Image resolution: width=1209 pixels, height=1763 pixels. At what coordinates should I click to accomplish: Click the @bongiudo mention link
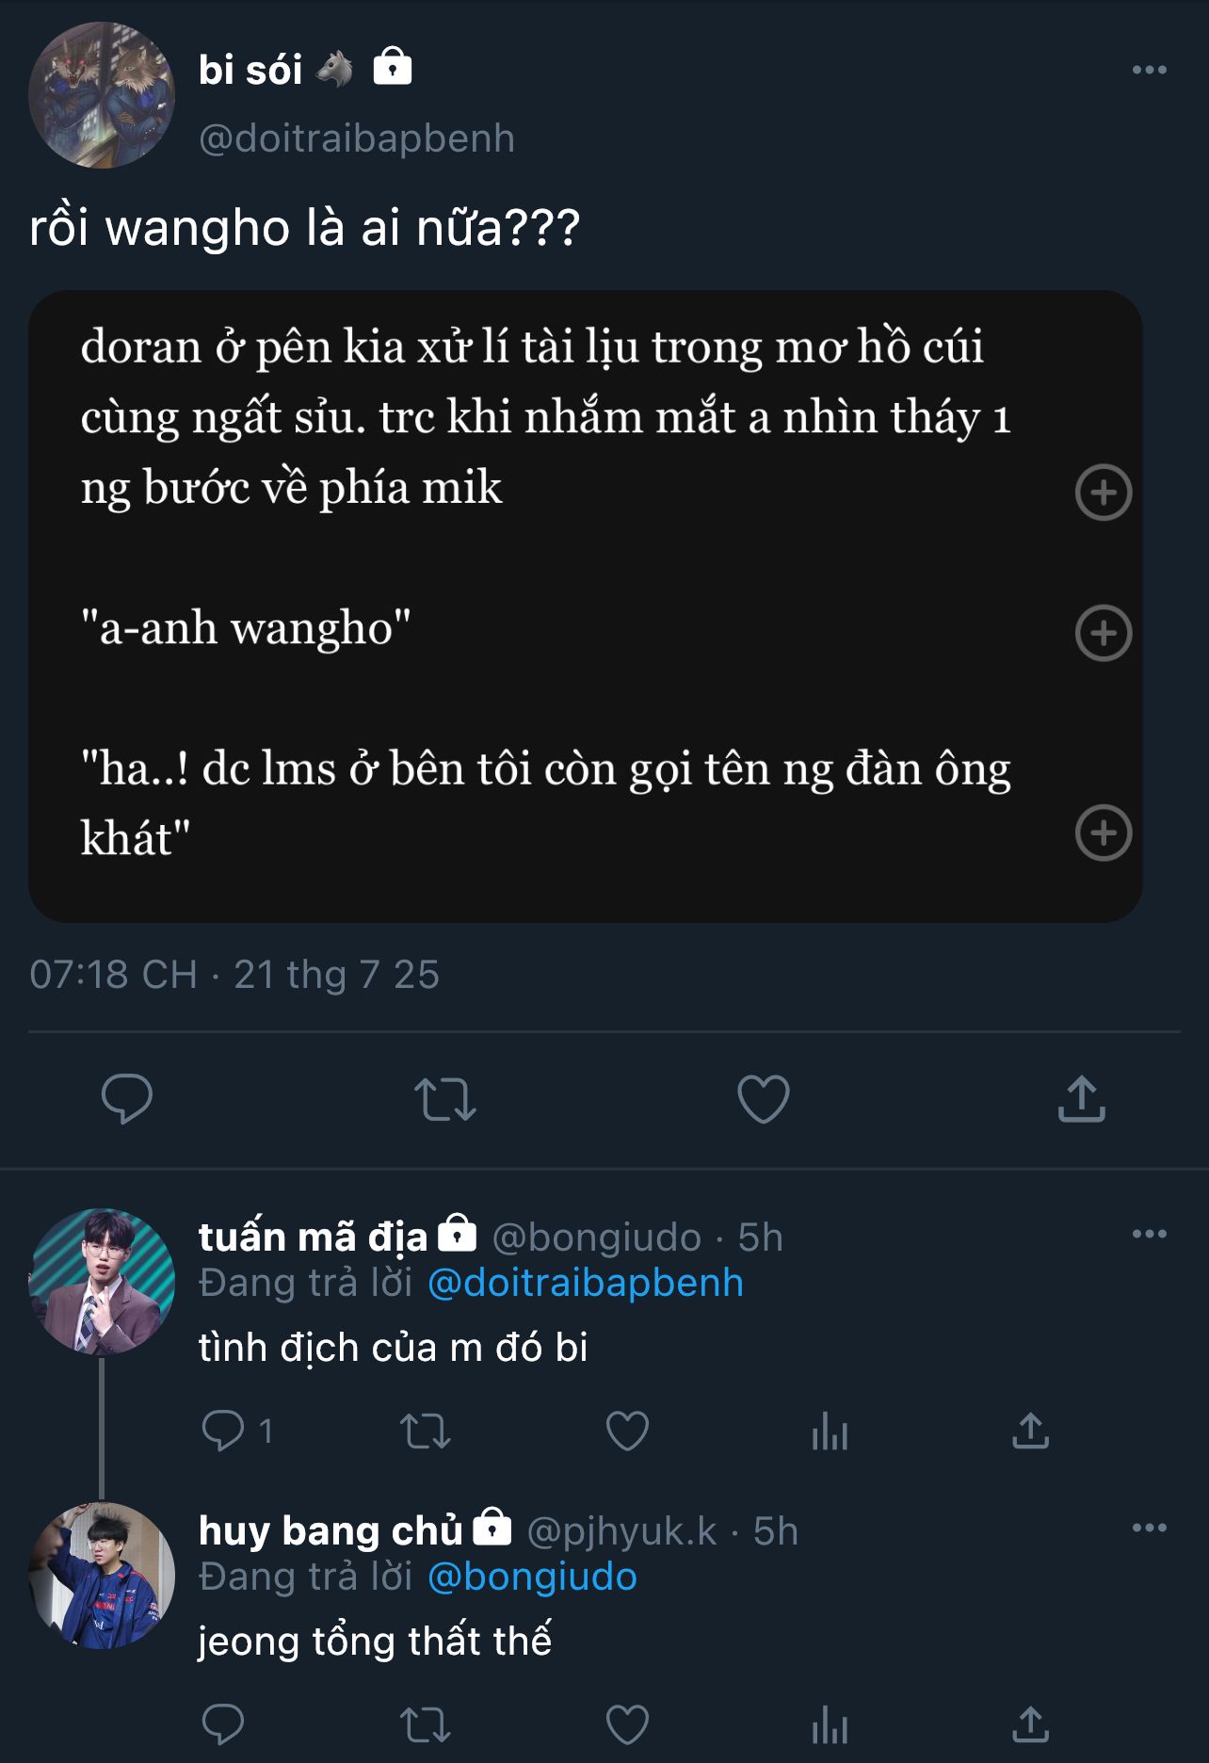point(532,1577)
